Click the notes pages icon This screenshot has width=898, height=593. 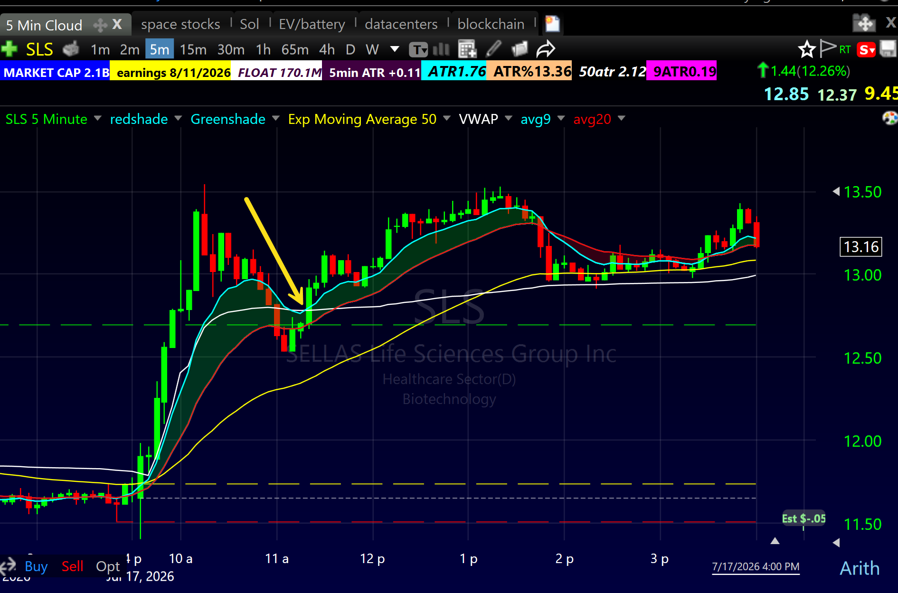[520, 49]
